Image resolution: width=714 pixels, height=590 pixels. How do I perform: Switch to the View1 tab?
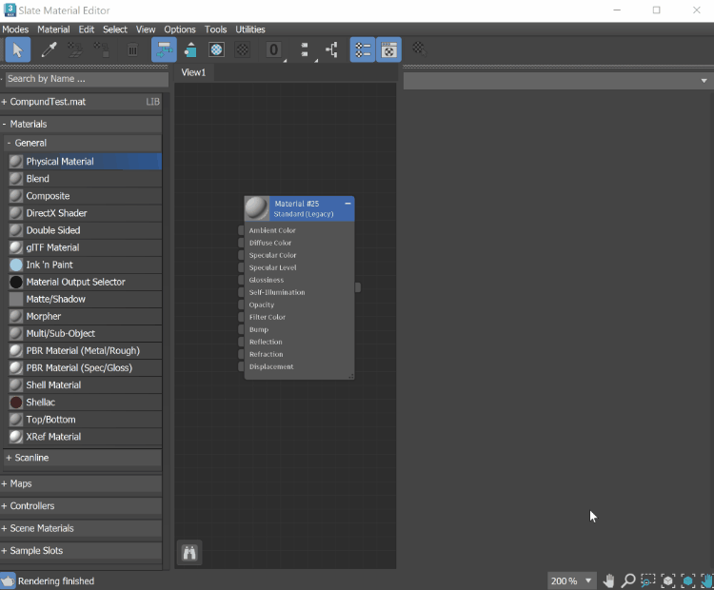193,72
